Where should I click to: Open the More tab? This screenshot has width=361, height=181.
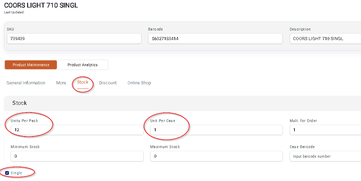(61, 83)
